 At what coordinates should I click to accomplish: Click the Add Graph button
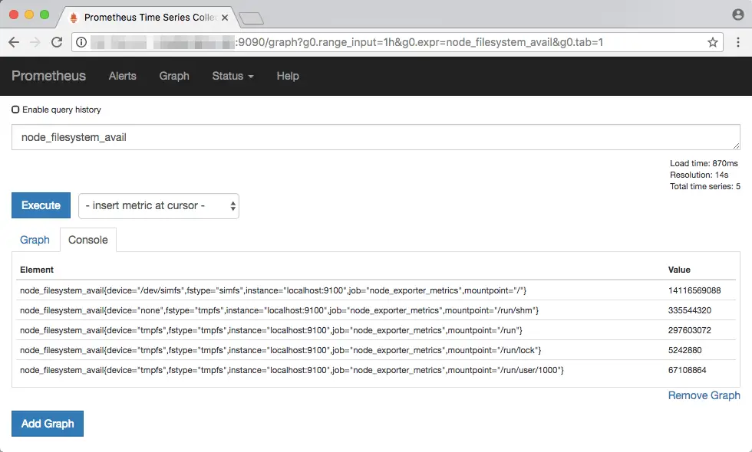[48, 424]
